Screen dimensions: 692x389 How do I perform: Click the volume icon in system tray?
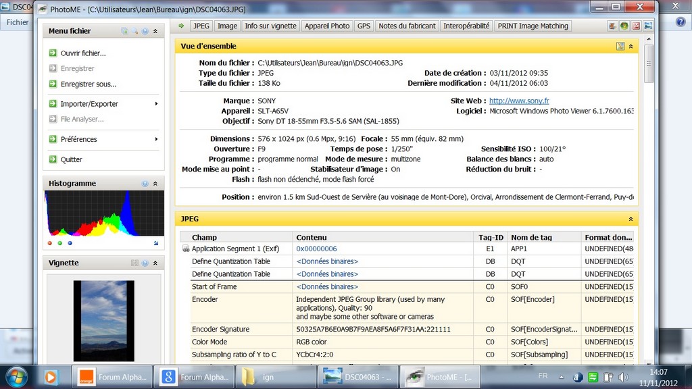623,378
